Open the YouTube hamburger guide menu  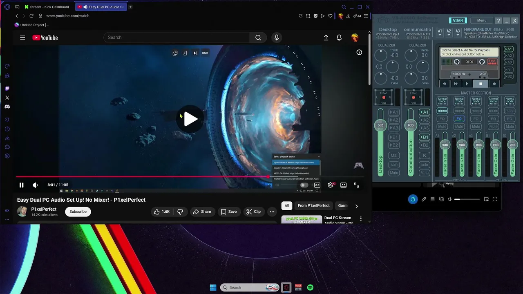(22, 38)
